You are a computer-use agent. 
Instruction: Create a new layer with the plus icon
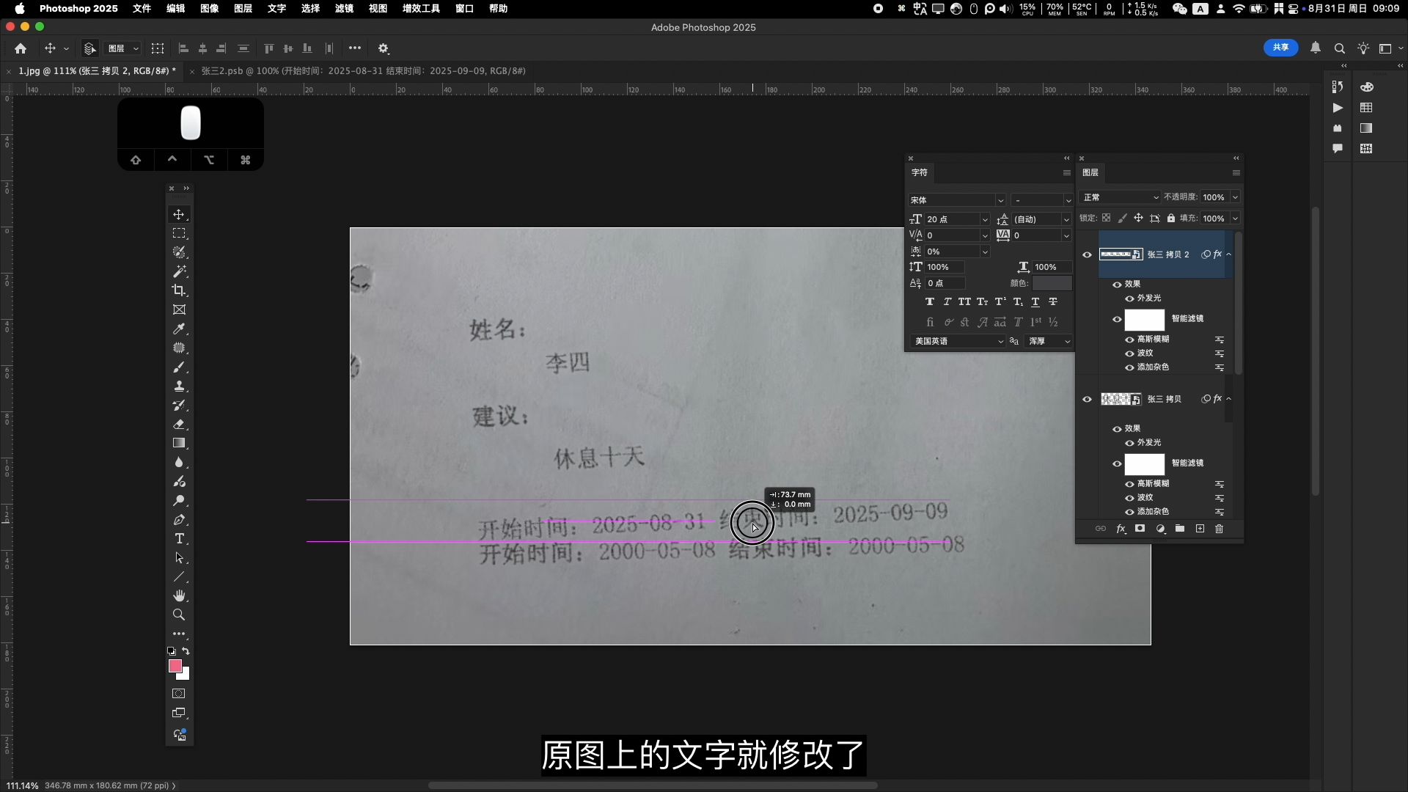pyautogui.click(x=1200, y=529)
